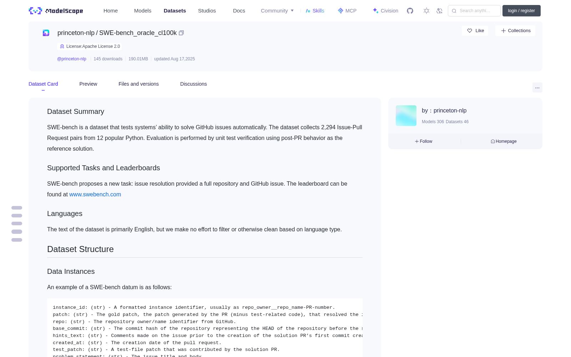The height and width of the screenshot is (357, 571).
Task: Switch to the Preview tab
Action: [x=88, y=84]
